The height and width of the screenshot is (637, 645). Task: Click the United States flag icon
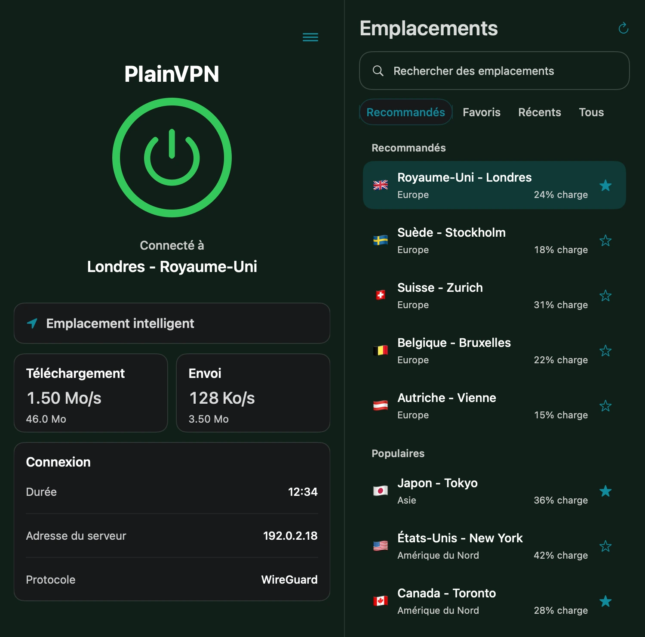tap(381, 546)
